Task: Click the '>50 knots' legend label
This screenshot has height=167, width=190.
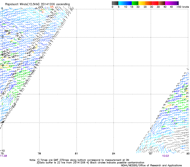Action: (x=183, y=7)
